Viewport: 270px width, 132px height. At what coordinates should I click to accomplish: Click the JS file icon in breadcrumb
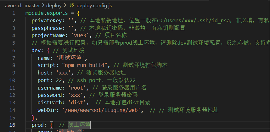(x=71, y=5)
